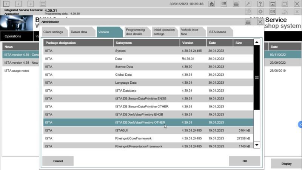Click the Version column header
Image resolution: width=302 pixels, height=170 pixels.
[x=193, y=43]
